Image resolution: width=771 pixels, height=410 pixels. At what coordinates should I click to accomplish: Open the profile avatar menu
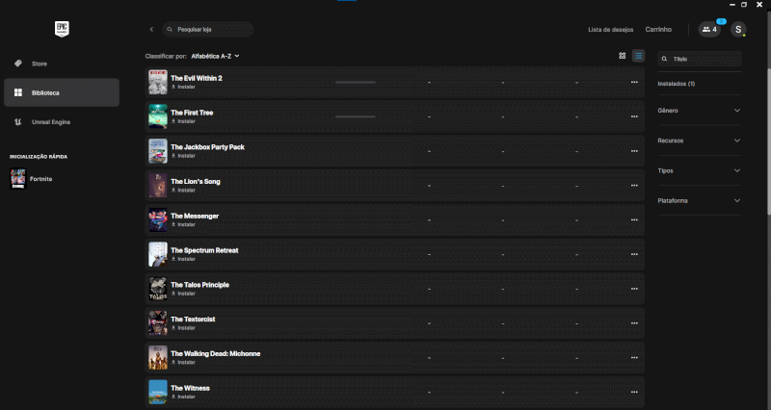(x=738, y=30)
